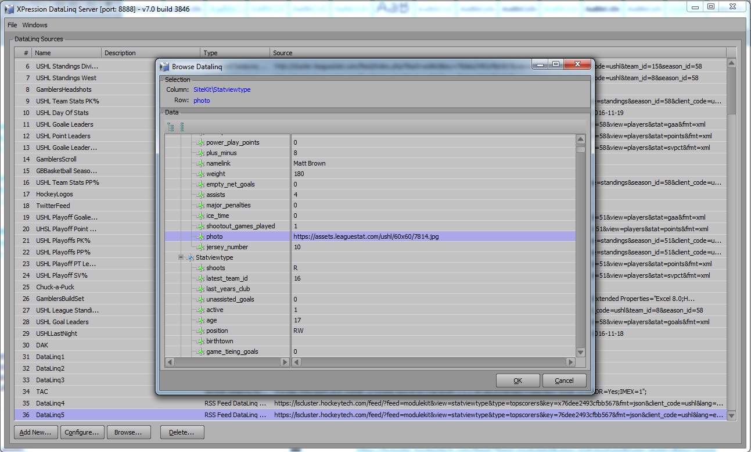Click the green field icon beside jersey_number
The width and height of the screenshot is (751, 452).
pos(201,247)
